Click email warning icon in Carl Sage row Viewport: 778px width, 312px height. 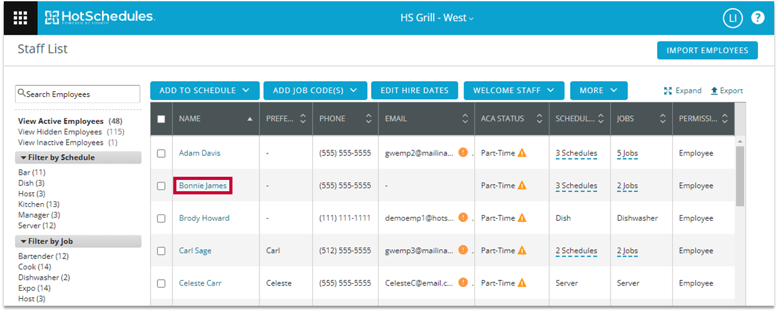pyautogui.click(x=463, y=250)
